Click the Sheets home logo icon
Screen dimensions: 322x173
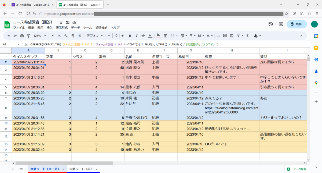click(x=7, y=25)
